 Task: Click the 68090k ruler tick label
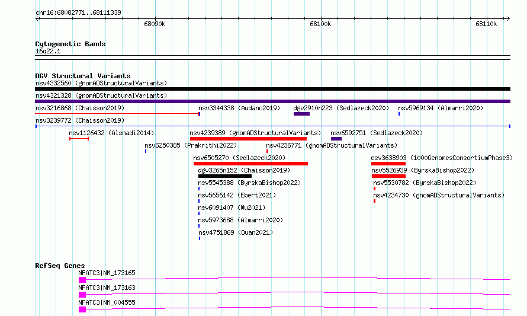click(x=155, y=24)
